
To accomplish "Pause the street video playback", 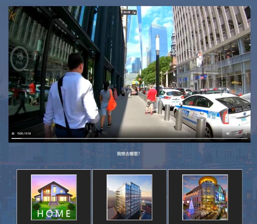I will click(13, 134).
